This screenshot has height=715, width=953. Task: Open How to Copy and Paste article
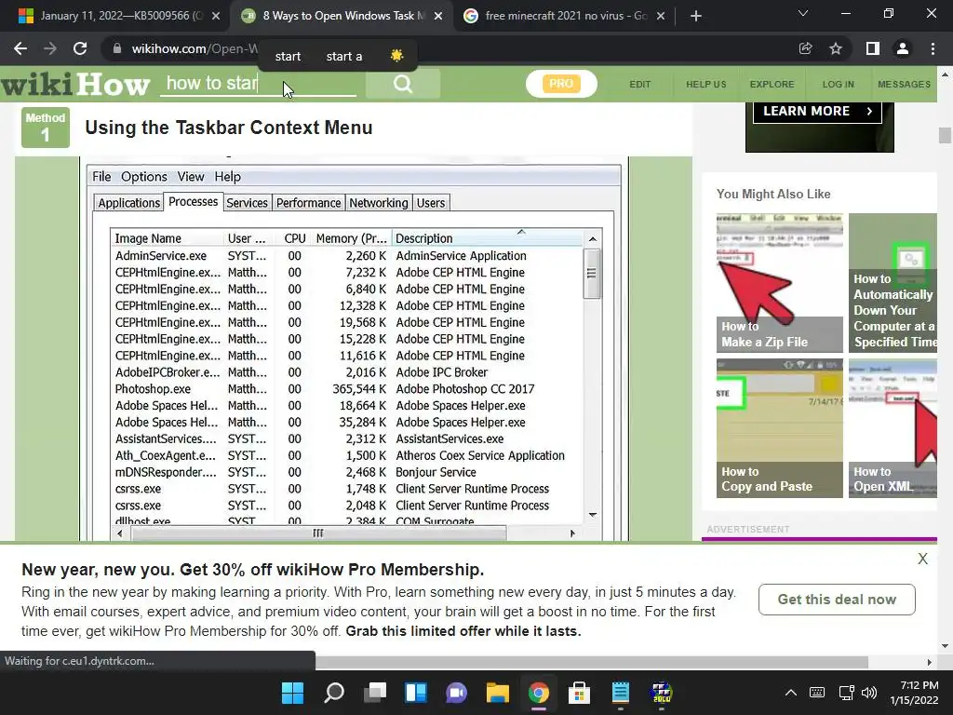pyautogui.click(x=780, y=428)
